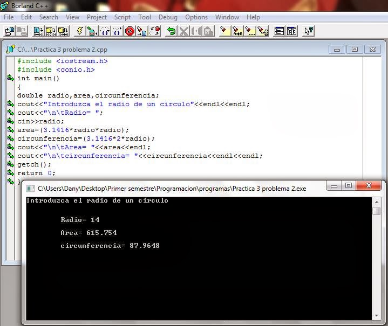Open the Tool menu

[145, 17]
